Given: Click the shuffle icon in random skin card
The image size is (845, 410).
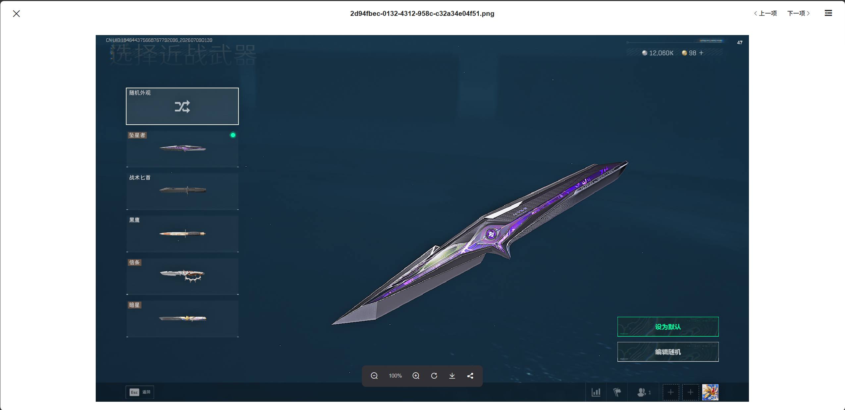Looking at the screenshot, I should point(182,106).
